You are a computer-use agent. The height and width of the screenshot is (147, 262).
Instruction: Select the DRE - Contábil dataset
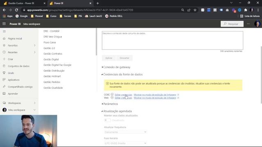[52, 31]
